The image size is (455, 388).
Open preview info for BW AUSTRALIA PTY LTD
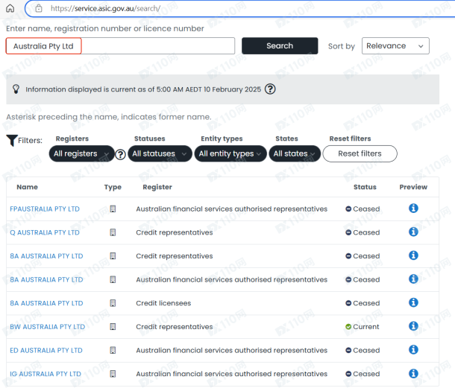pyautogui.click(x=413, y=326)
